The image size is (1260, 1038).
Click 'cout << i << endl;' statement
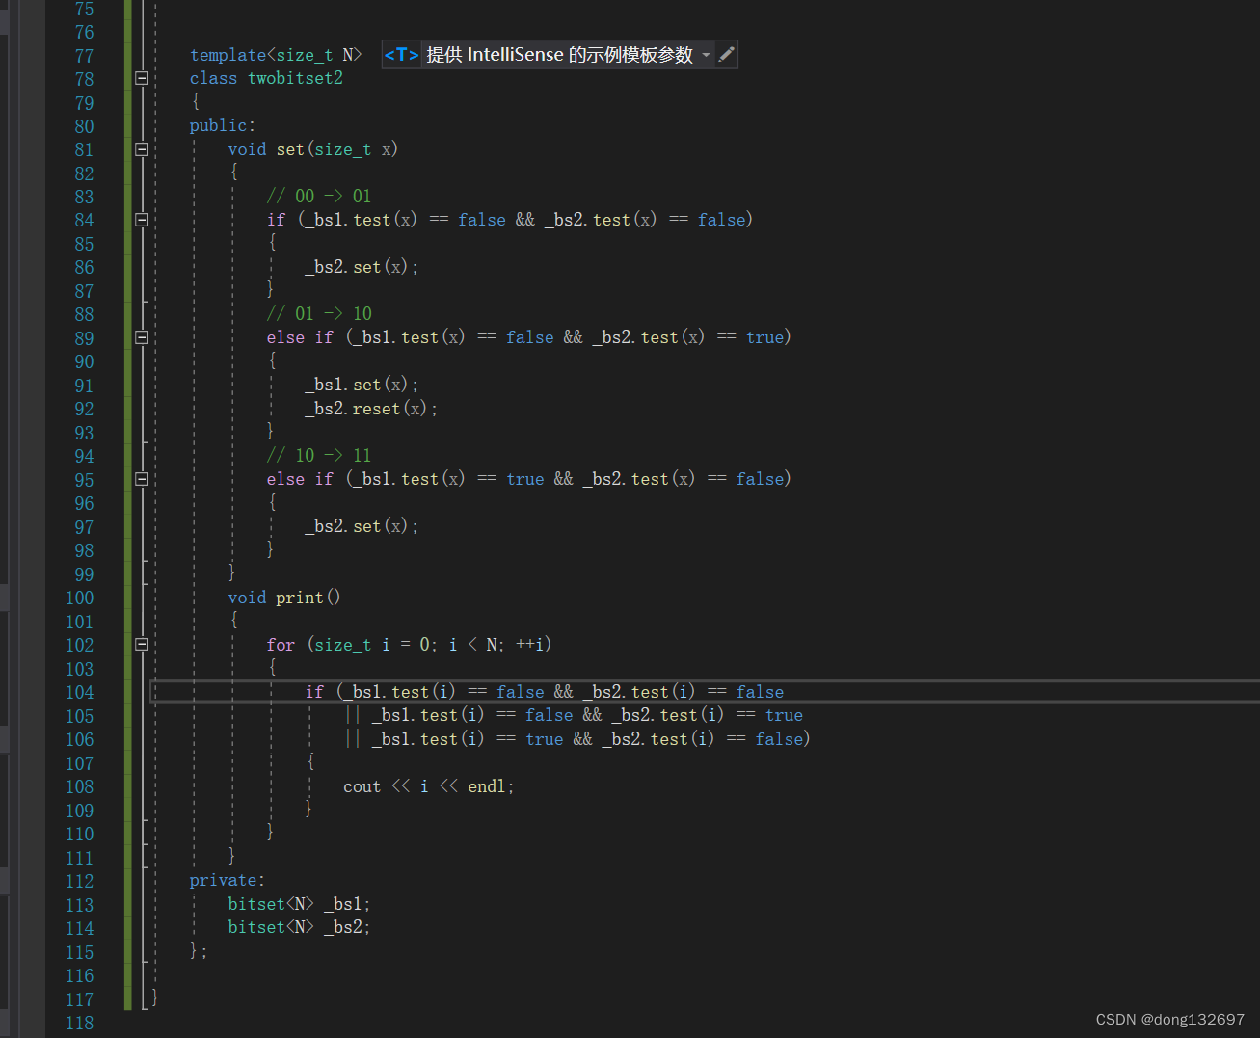[429, 786]
